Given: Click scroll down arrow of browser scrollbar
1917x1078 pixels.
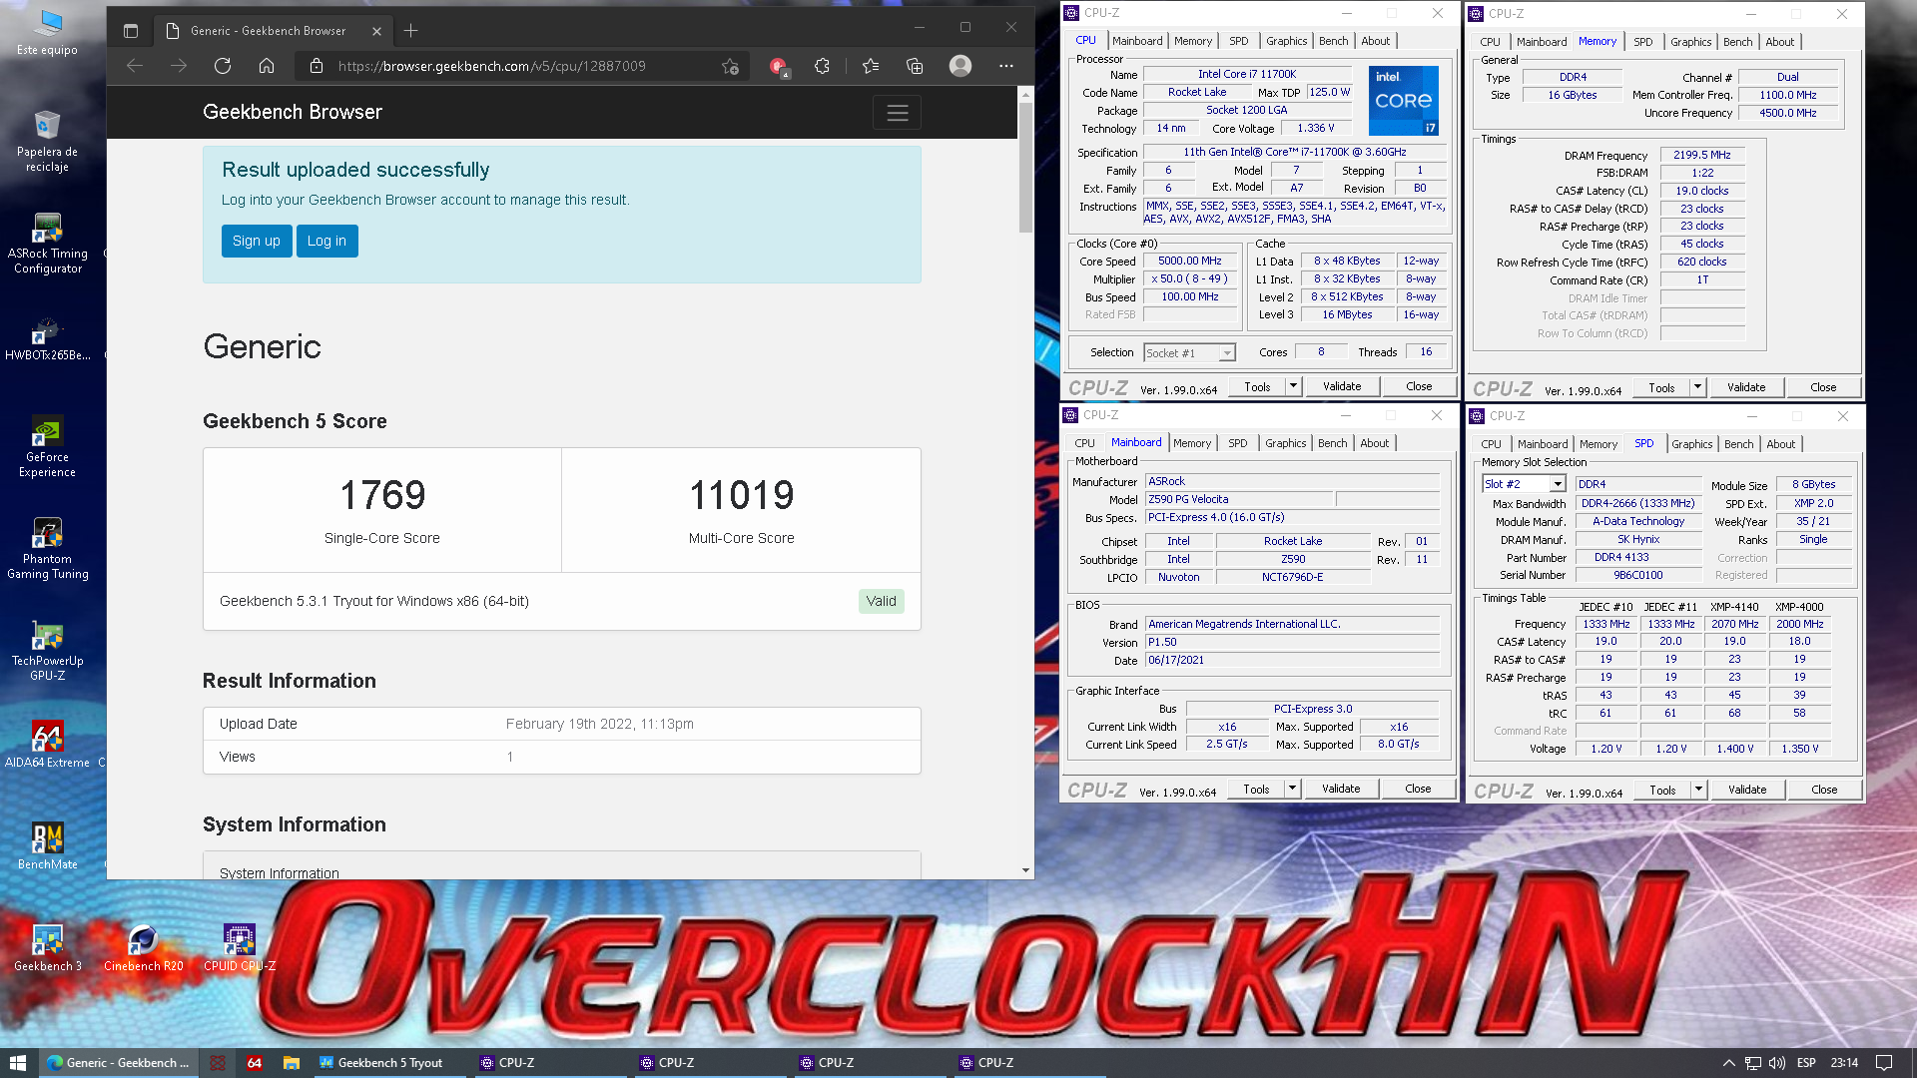Looking at the screenshot, I should (x=1025, y=870).
